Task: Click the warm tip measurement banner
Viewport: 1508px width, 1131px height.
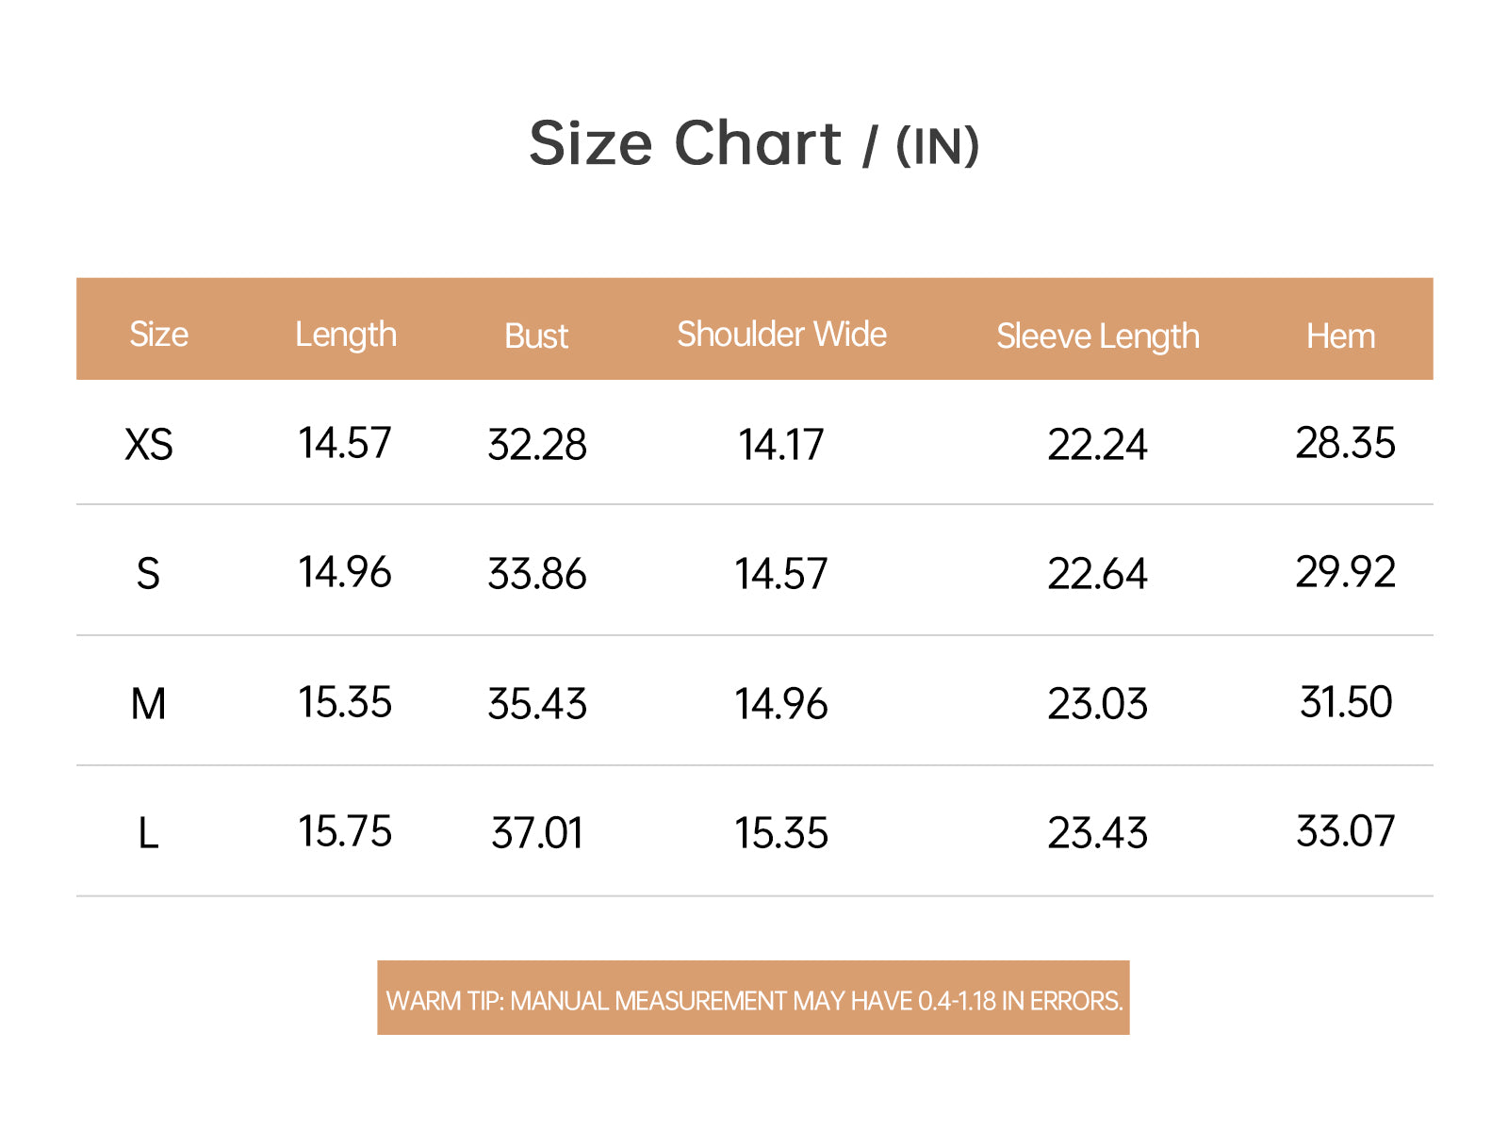Action: (753, 998)
